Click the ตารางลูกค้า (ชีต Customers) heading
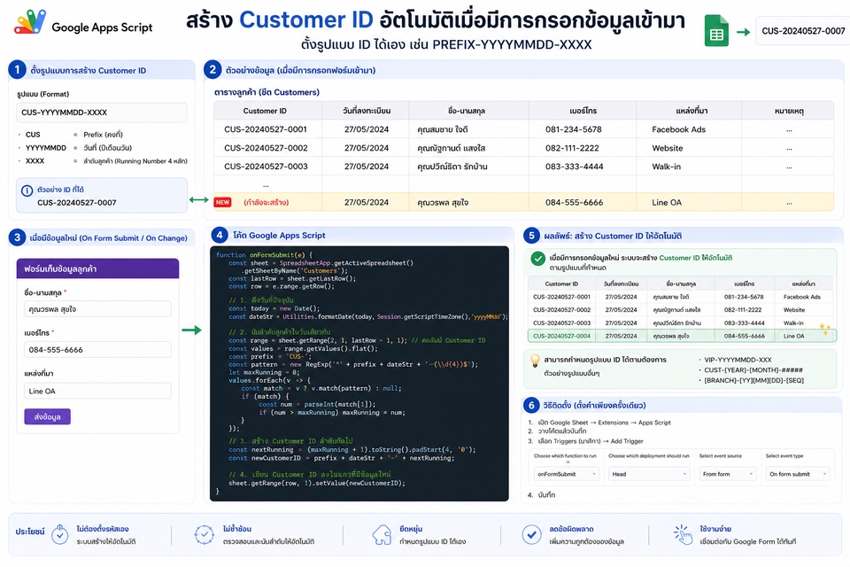The height and width of the screenshot is (567, 850). [267, 92]
